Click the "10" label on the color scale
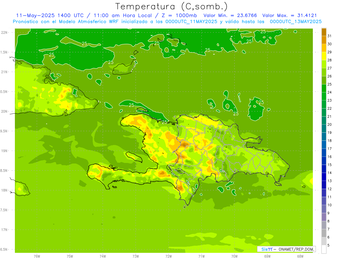337x260 pixels. click(330, 205)
